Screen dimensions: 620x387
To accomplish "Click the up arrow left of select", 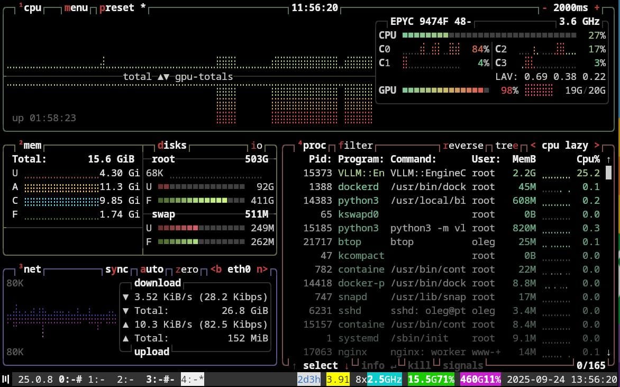I will 295,366.
